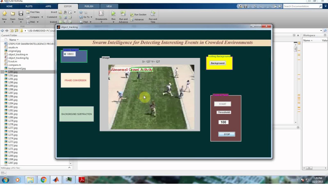Open Adobe Reader from the taskbar
Image resolution: width=328 pixels, height=185 pixels.
pos(82,180)
